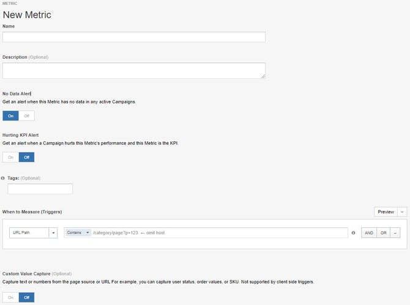Image resolution: width=410 pixels, height=305 pixels.
Task: Turn on Custom Value Capture
Action: [x=10, y=298]
